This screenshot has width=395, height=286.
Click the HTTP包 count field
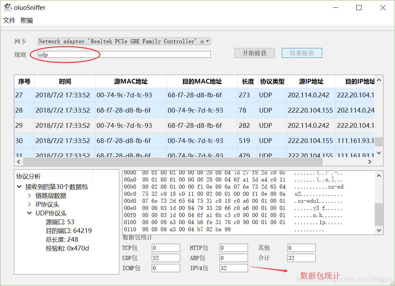[x=233, y=248]
